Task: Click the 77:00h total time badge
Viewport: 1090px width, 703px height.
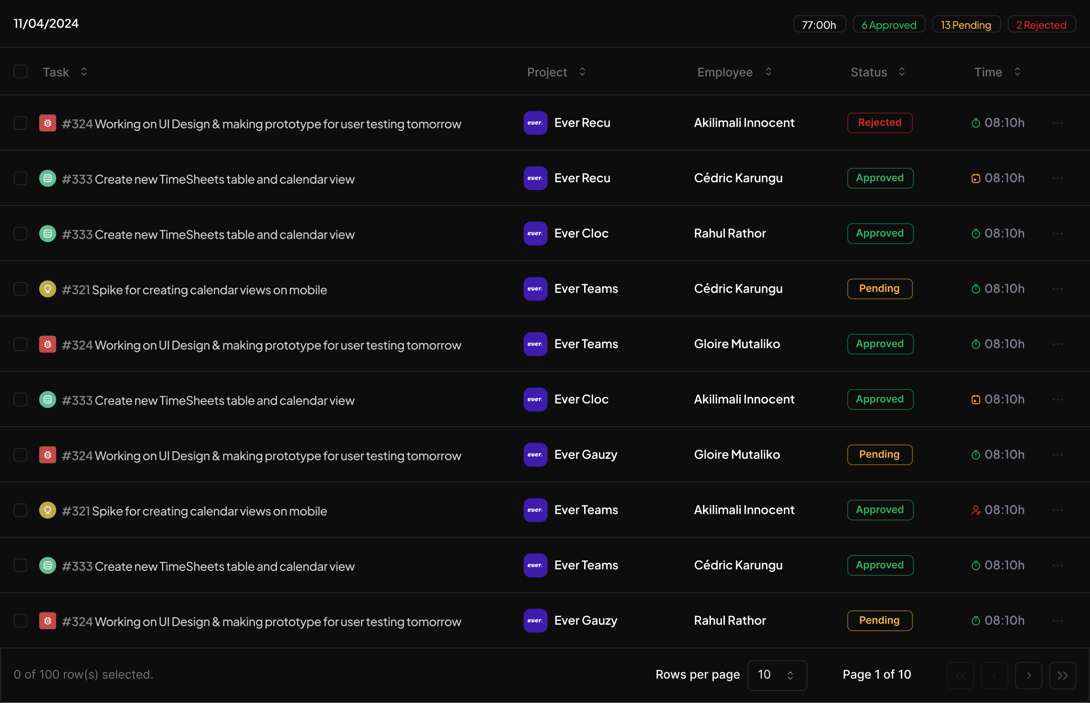Action: tap(819, 25)
